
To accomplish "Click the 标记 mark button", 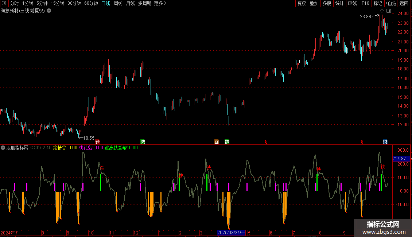I will pos(378,3).
